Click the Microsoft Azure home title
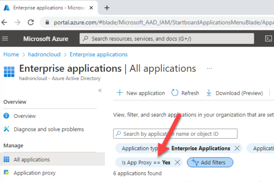The width and height of the screenshot is (274, 182). pyautogui.click(x=46, y=39)
